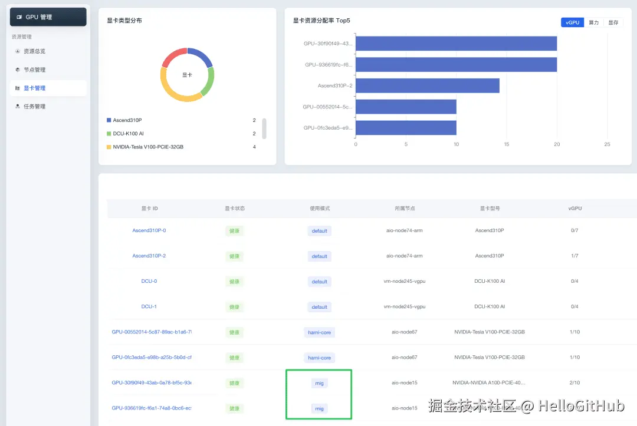637x426 pixels.
Task: Switch chart to vGPU tab
Action: [572, 22]
